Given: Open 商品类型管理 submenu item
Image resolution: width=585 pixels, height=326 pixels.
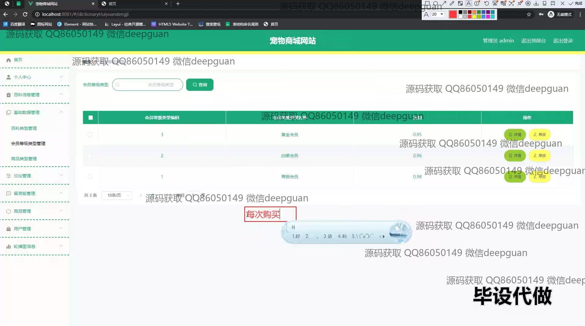Looking at the screenshot, I should pyautogui.click(x=24, y=159).
